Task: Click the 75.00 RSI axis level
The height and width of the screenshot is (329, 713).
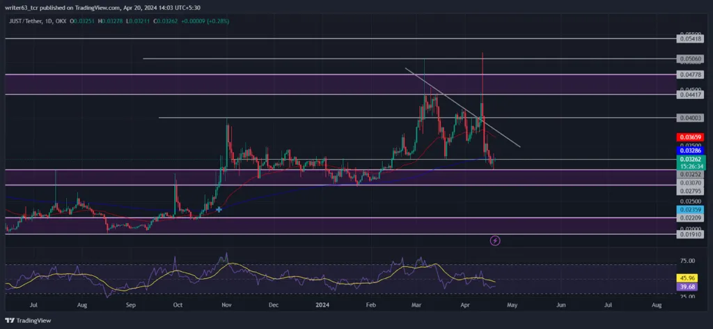Action: click(687, 261)
